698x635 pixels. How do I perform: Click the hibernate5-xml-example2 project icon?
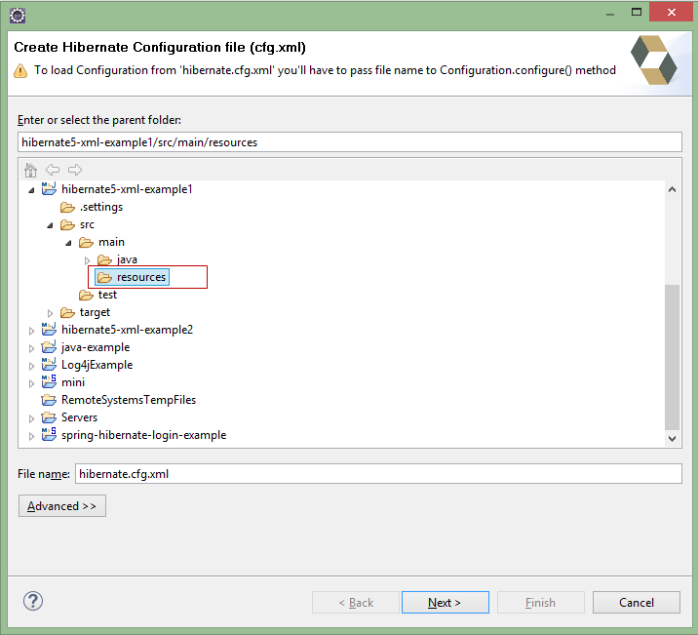(49, 329)
